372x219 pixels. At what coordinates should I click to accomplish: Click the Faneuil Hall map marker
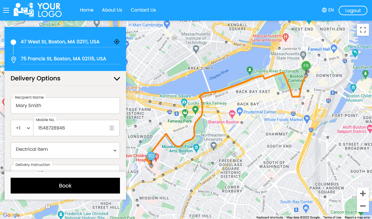(x=334, y=48)
